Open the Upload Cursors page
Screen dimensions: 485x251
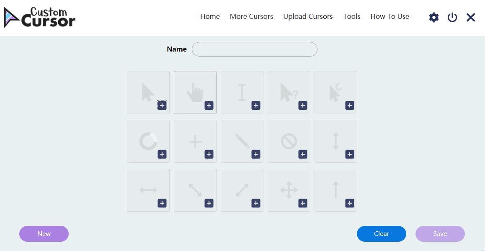(308, 16)
